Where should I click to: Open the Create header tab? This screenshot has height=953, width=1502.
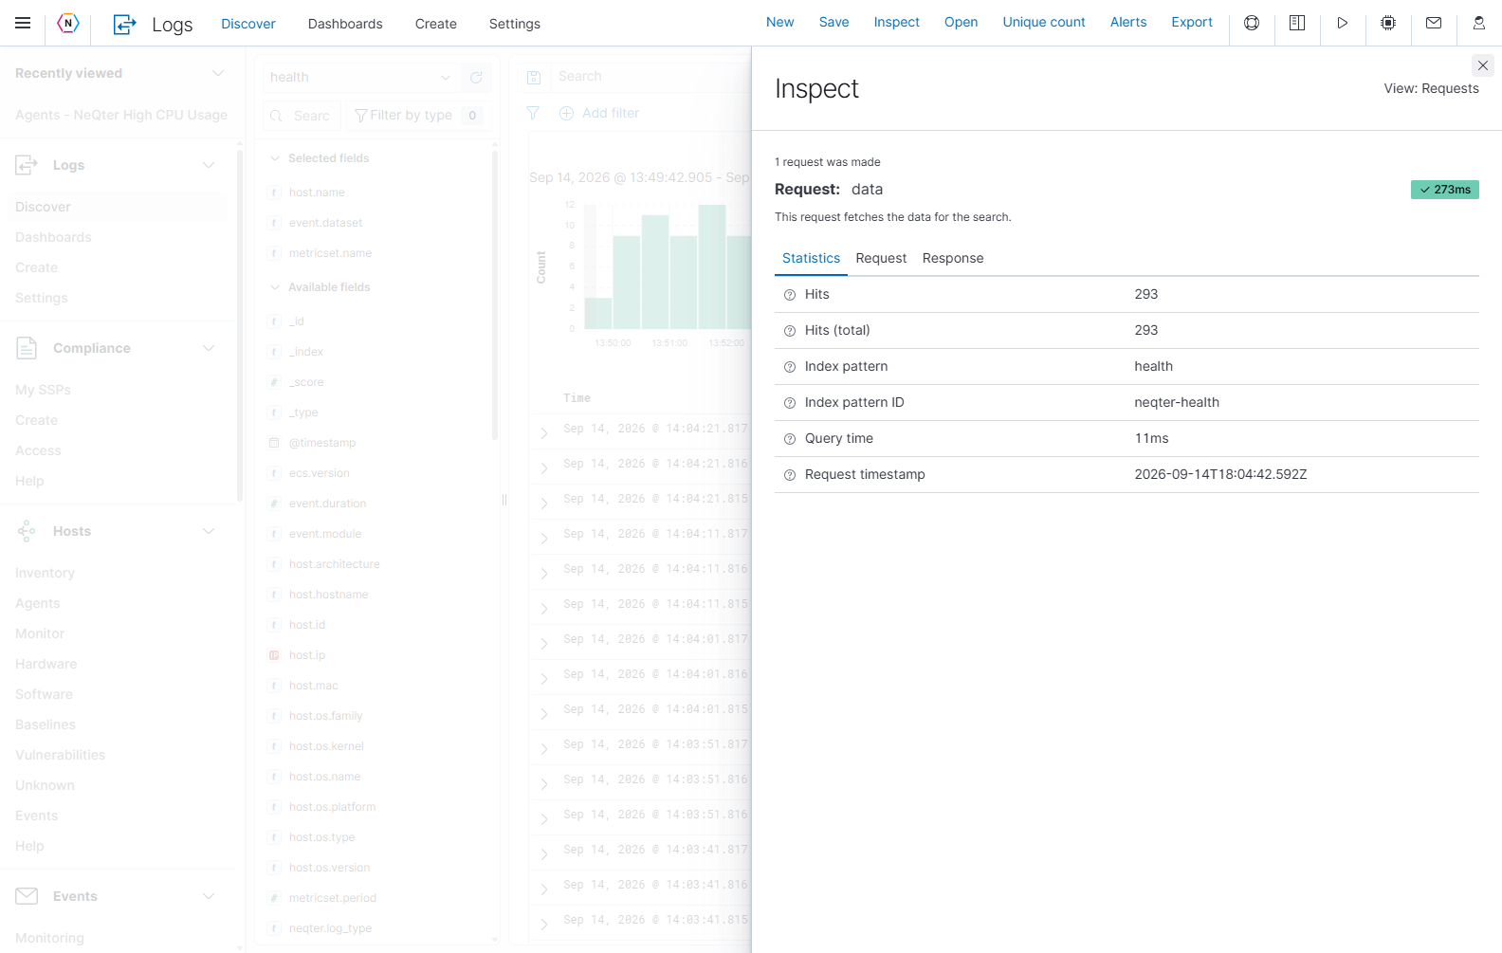(436, 24)
